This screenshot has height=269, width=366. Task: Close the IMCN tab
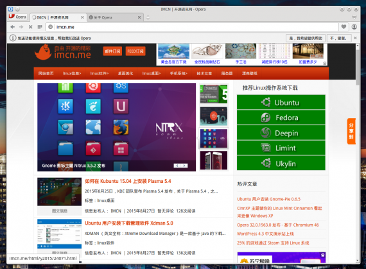click(x=82, y=17)
